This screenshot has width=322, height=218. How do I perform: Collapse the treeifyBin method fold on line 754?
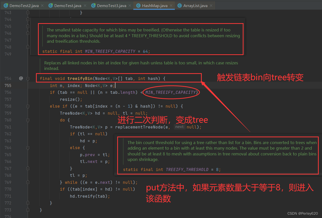[28, 78]
